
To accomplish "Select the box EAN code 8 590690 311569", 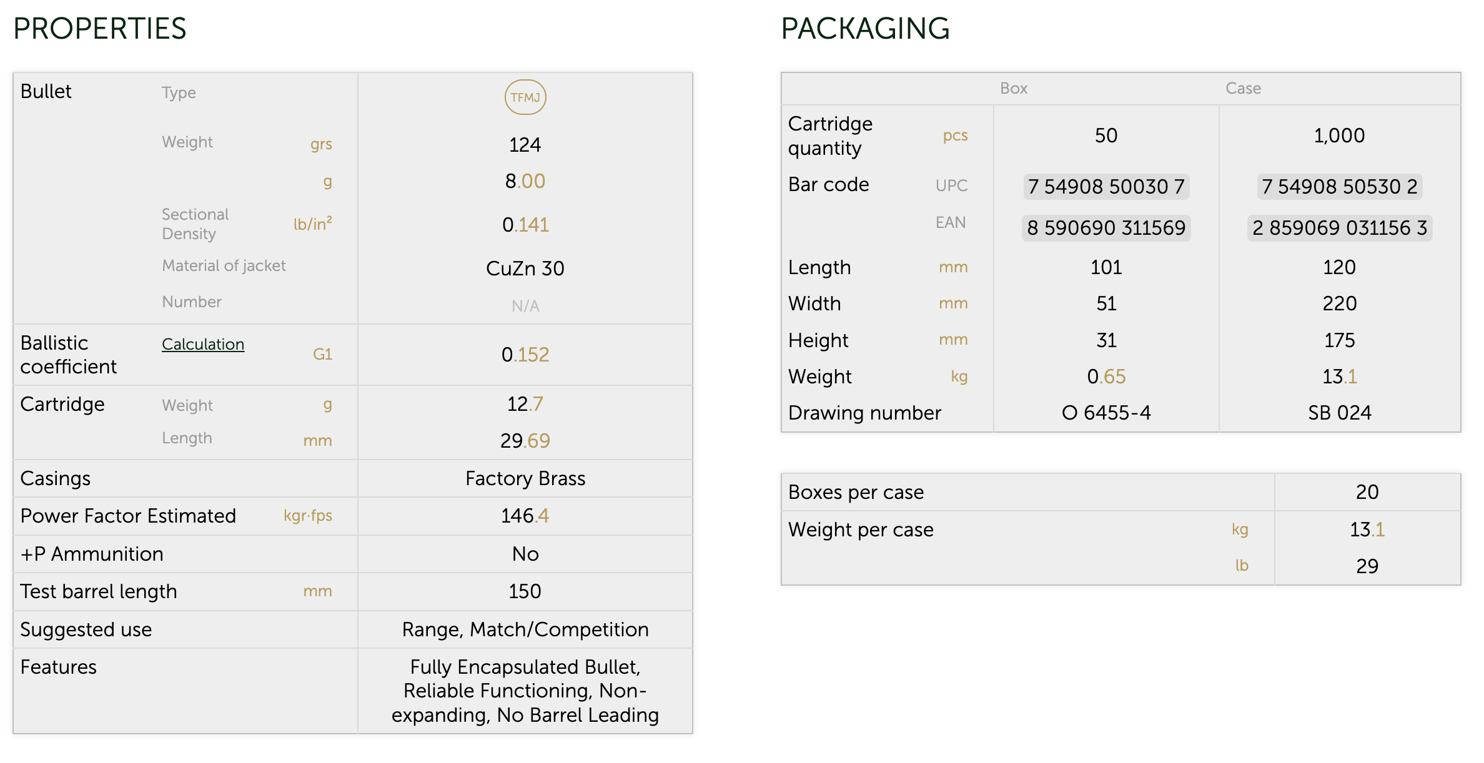I will [1106, 228].
